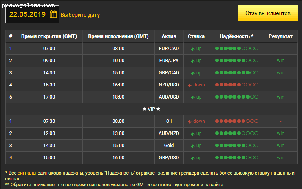This screenshot has width=302, height=189.
Task: Click the Ставка column header
Action: 196,36
